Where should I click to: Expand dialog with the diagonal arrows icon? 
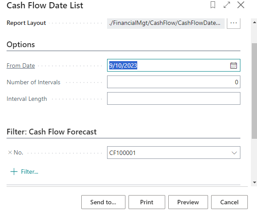point(227,5)
